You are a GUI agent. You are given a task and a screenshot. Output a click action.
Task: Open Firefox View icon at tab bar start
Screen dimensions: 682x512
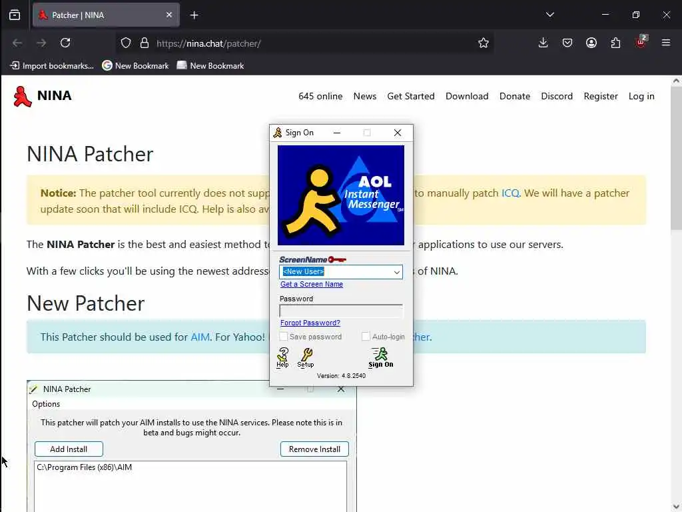(x=15, y=15)
